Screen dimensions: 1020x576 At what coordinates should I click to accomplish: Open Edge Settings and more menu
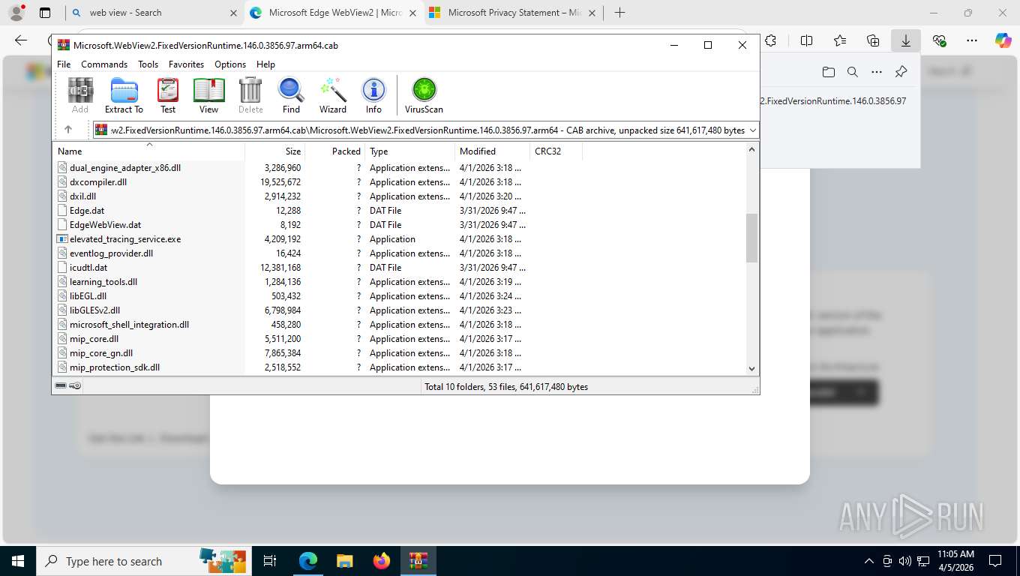[x=972, y=41]
